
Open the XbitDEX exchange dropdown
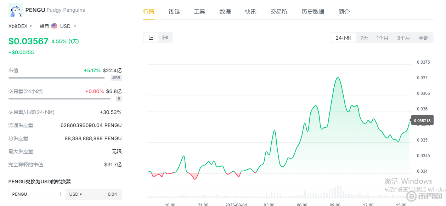20,26
